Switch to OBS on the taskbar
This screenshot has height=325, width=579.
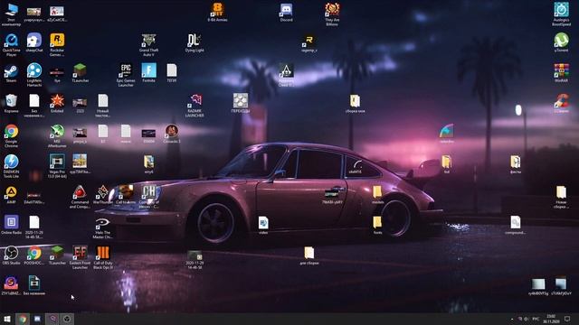coord(67,319)
